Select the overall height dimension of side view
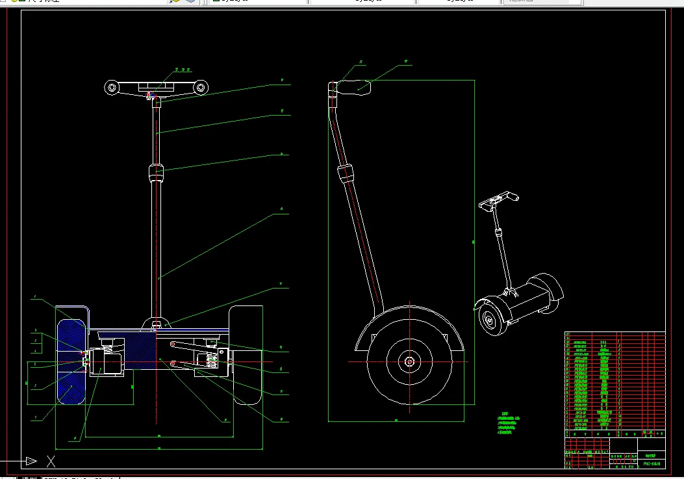 tap(474, 242)
